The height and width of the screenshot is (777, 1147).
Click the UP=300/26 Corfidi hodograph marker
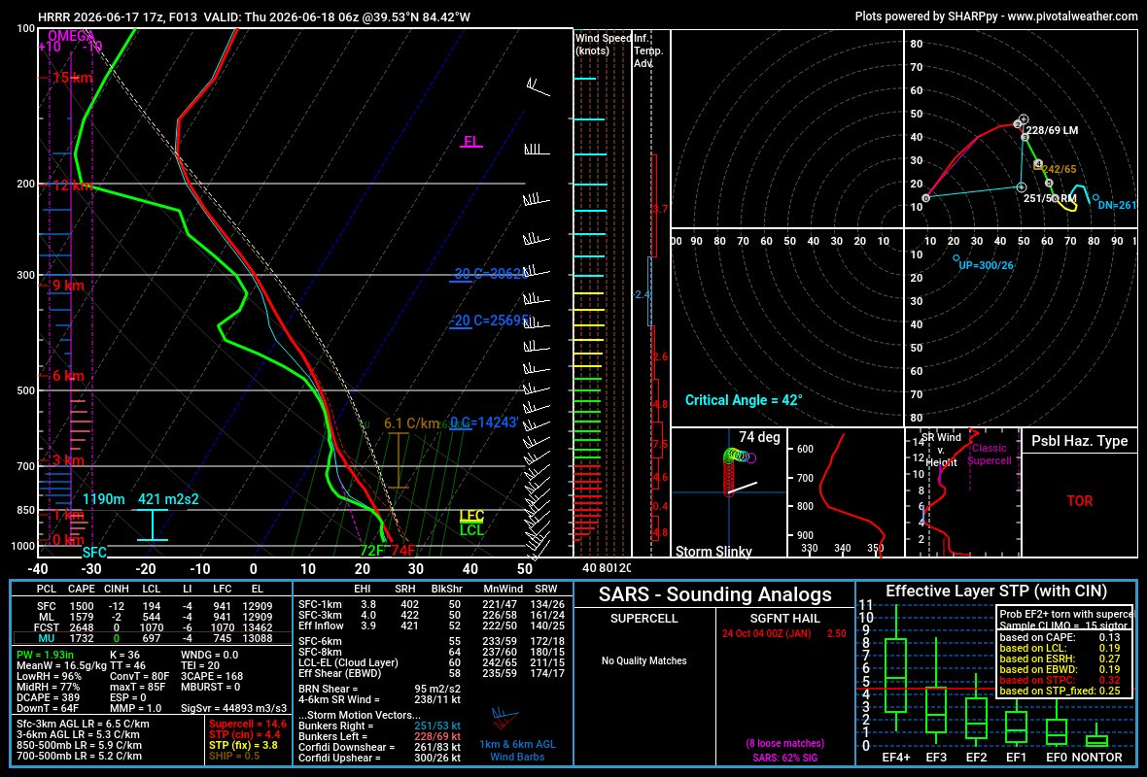click(986, 265)
